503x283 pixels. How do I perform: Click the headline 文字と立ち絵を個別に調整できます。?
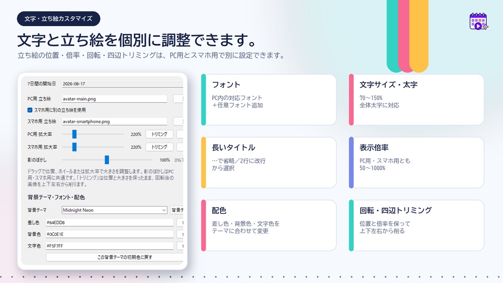[x=138, y=40]
